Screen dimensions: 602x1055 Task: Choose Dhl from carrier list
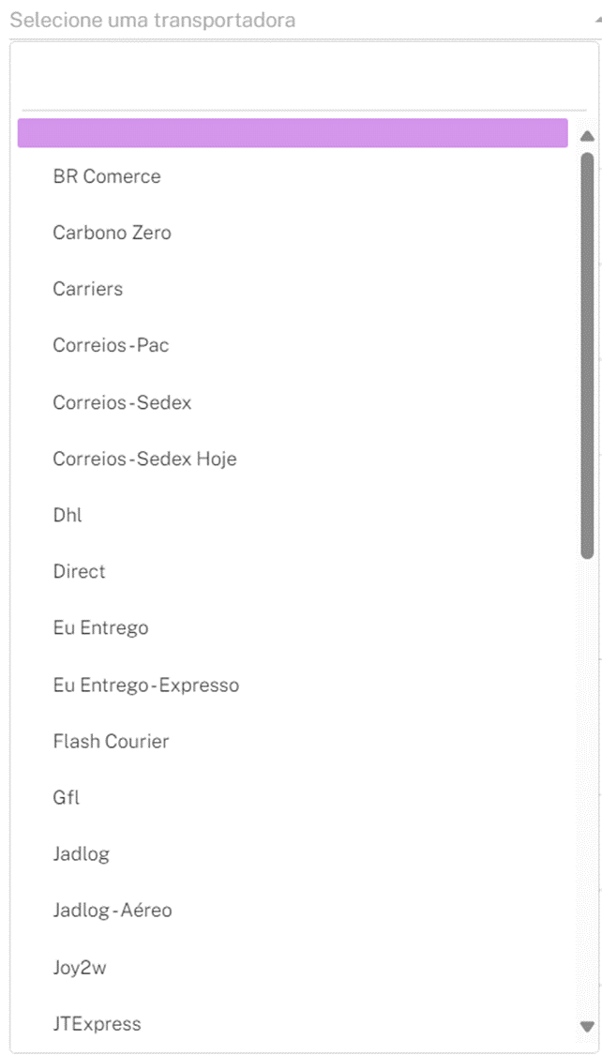68,515
